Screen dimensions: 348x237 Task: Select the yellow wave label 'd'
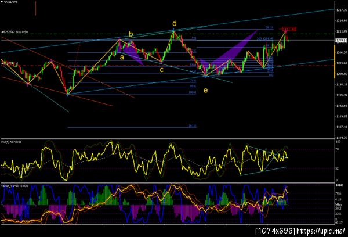click(175, 23)
